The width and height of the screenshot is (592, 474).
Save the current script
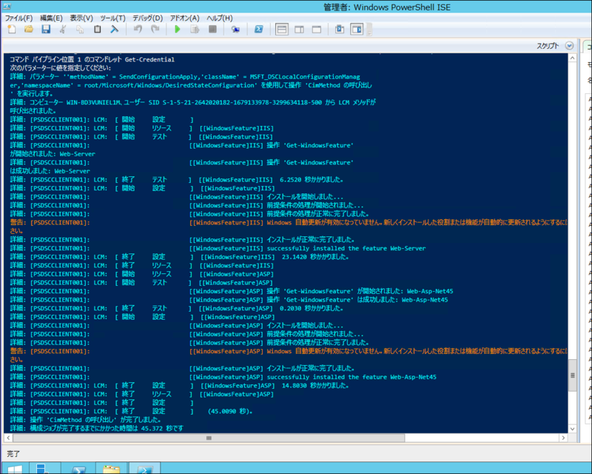(x=46, y=30)
